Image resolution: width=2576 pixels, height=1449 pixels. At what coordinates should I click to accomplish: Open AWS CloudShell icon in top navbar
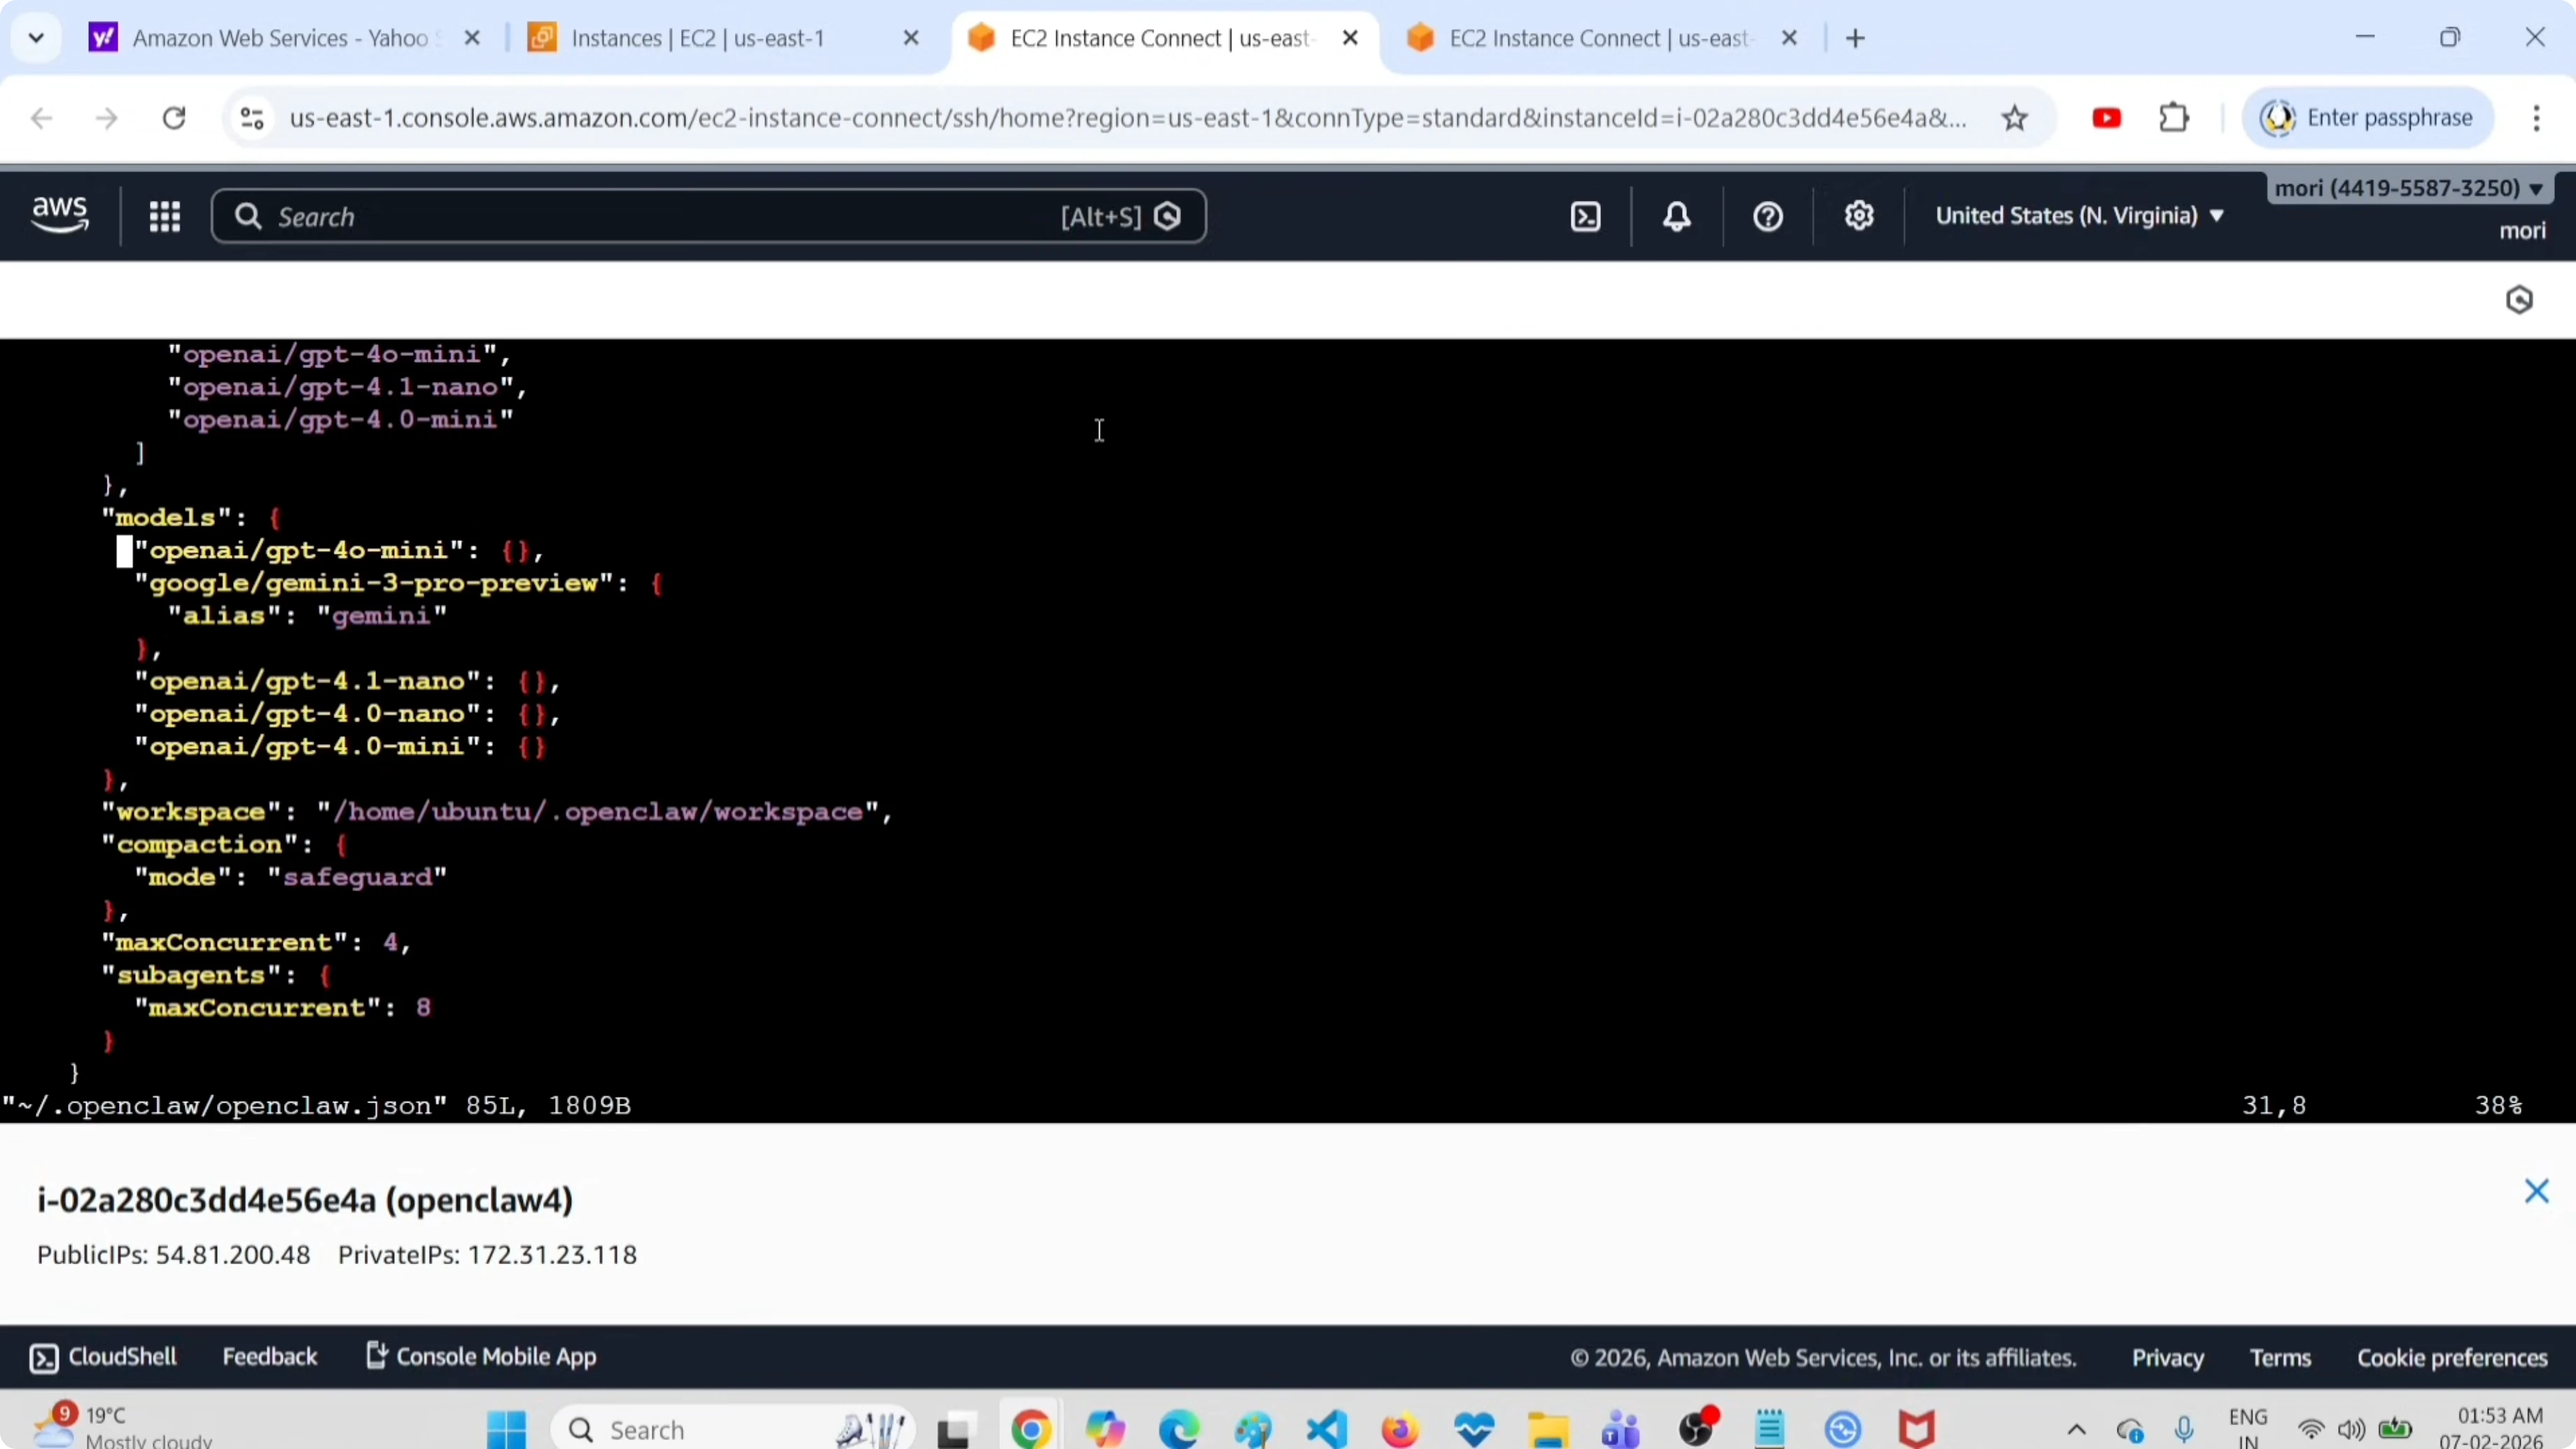point(1585,217)
